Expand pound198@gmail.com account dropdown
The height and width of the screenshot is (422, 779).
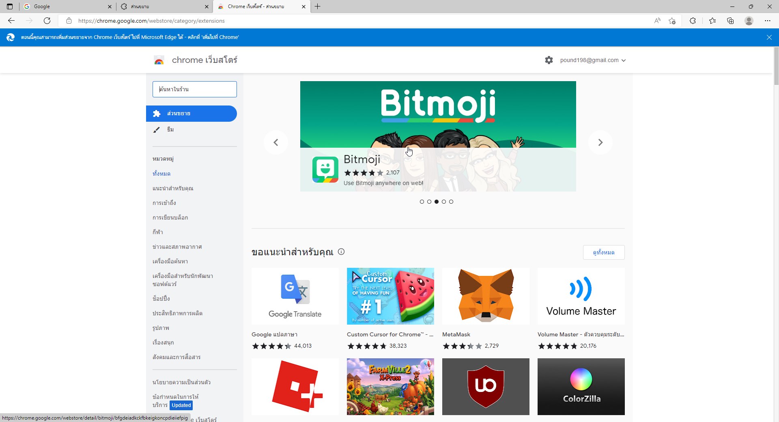pyautogui.click(x=593, y=60)
